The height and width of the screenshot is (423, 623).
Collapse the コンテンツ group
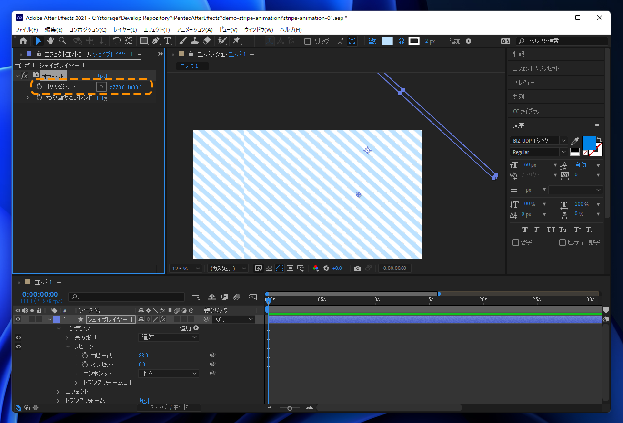click(59, 328)
